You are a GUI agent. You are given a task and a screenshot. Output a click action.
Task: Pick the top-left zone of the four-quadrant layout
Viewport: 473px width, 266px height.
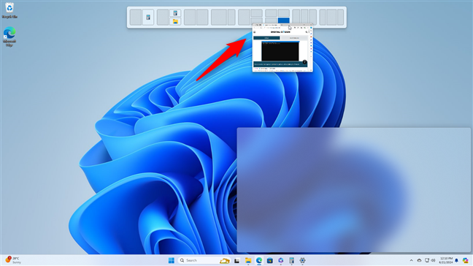coord(271,13)
